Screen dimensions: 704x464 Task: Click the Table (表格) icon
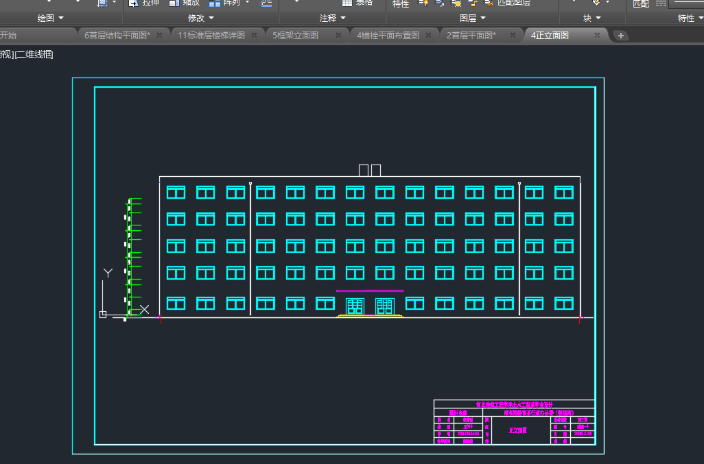(347, 3)
